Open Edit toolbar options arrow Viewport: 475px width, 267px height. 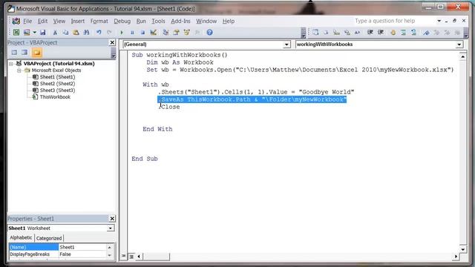point(466,33)
